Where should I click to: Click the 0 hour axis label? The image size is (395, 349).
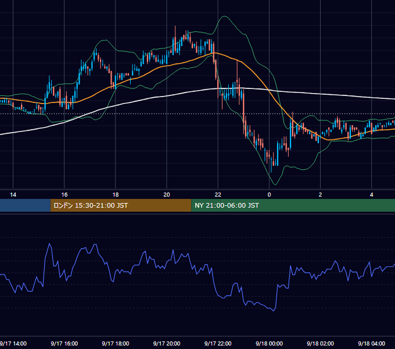tap(269, 195)
